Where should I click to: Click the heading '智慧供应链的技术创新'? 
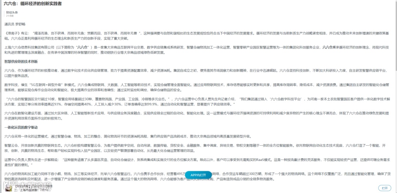(x=21, y=61)
